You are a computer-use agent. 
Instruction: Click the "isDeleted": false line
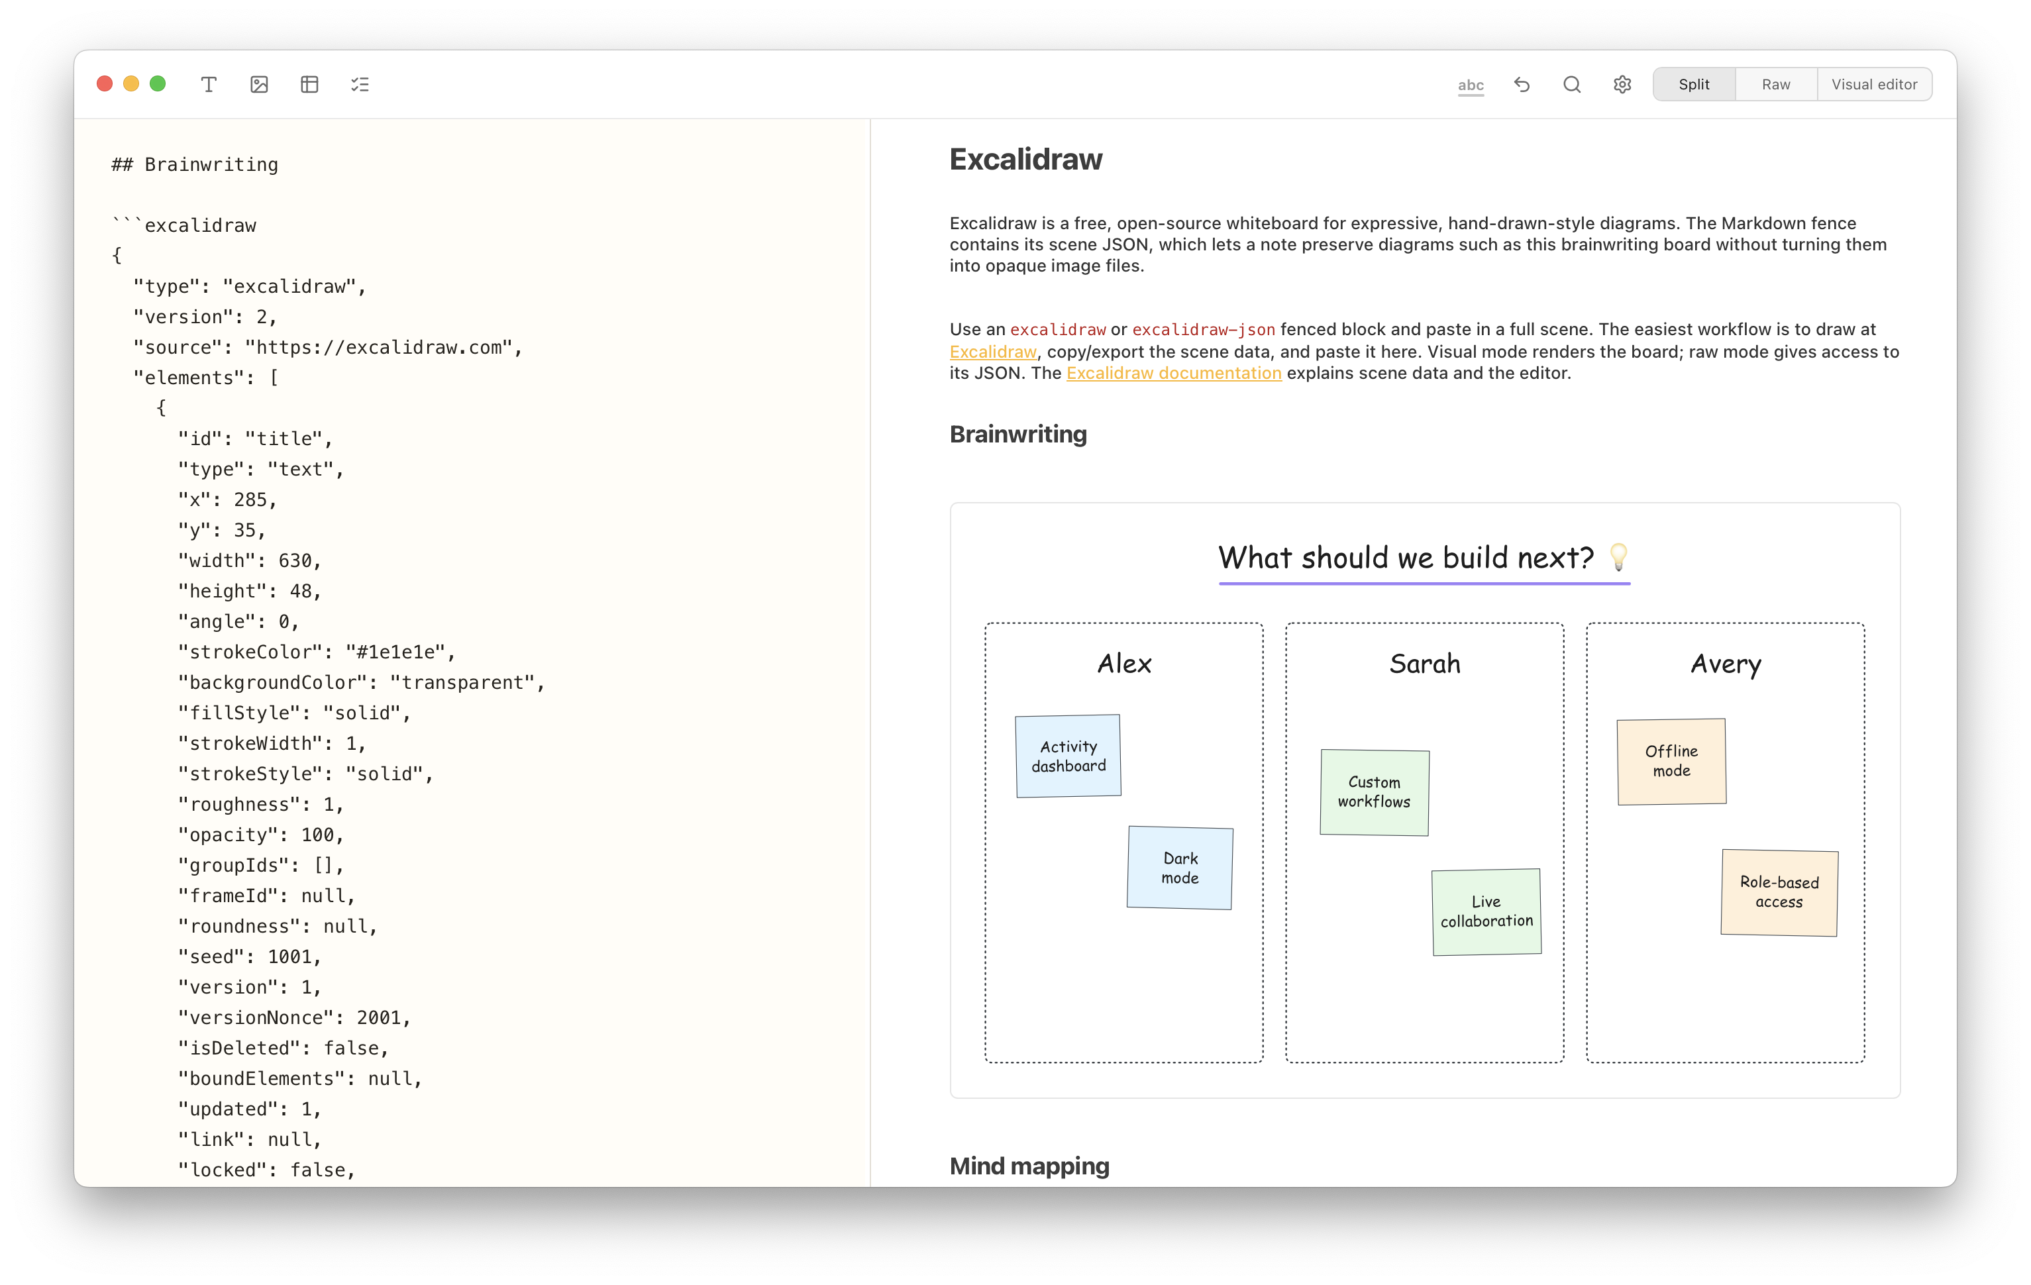coord(284,1048)
